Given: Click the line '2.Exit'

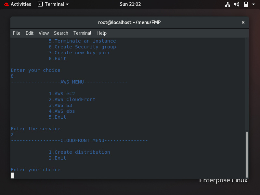Looking at the screenshot, I should tap(58, 158).
